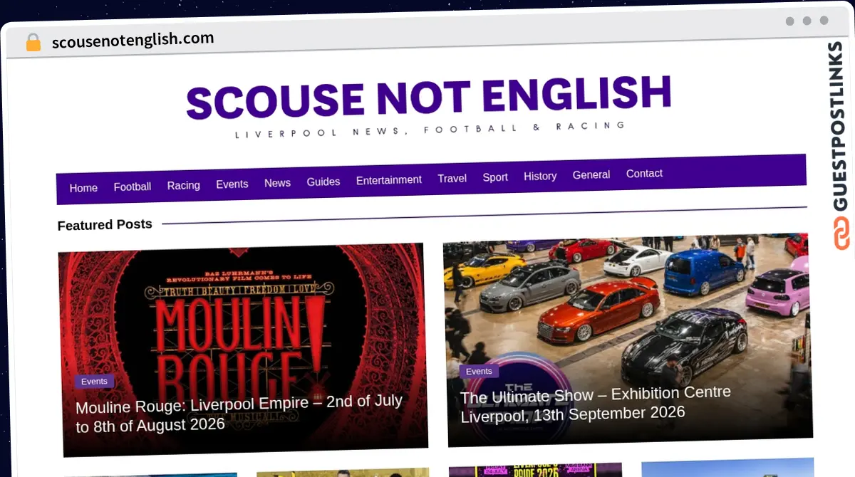
Task: Open the Home menu item
Action: pos(83,188)
